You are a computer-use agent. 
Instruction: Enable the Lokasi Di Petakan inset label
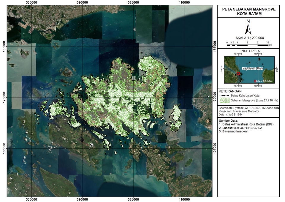coord(264,81)
